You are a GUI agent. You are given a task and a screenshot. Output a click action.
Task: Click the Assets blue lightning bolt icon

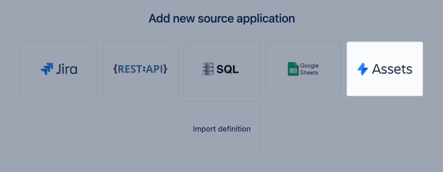(363, 69)
